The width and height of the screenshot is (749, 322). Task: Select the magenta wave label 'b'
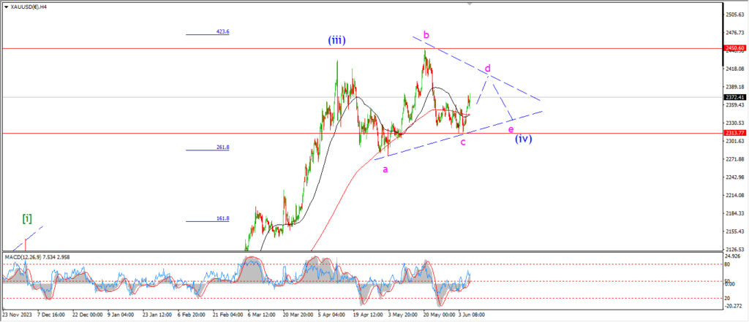click(x=426, y=34)
